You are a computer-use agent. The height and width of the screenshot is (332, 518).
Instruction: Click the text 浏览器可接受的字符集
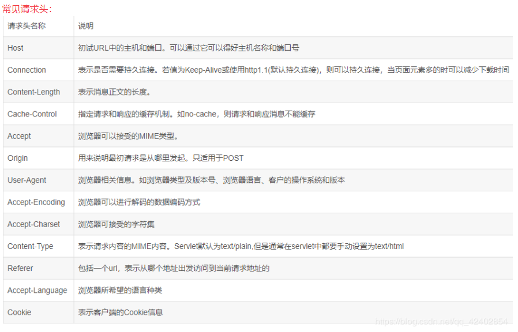coord(117,224)
